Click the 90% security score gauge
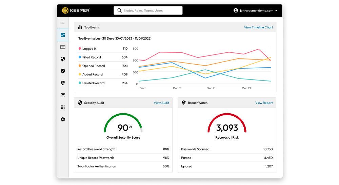The height and width of the screenshot is (185, 339). [123, 123]
